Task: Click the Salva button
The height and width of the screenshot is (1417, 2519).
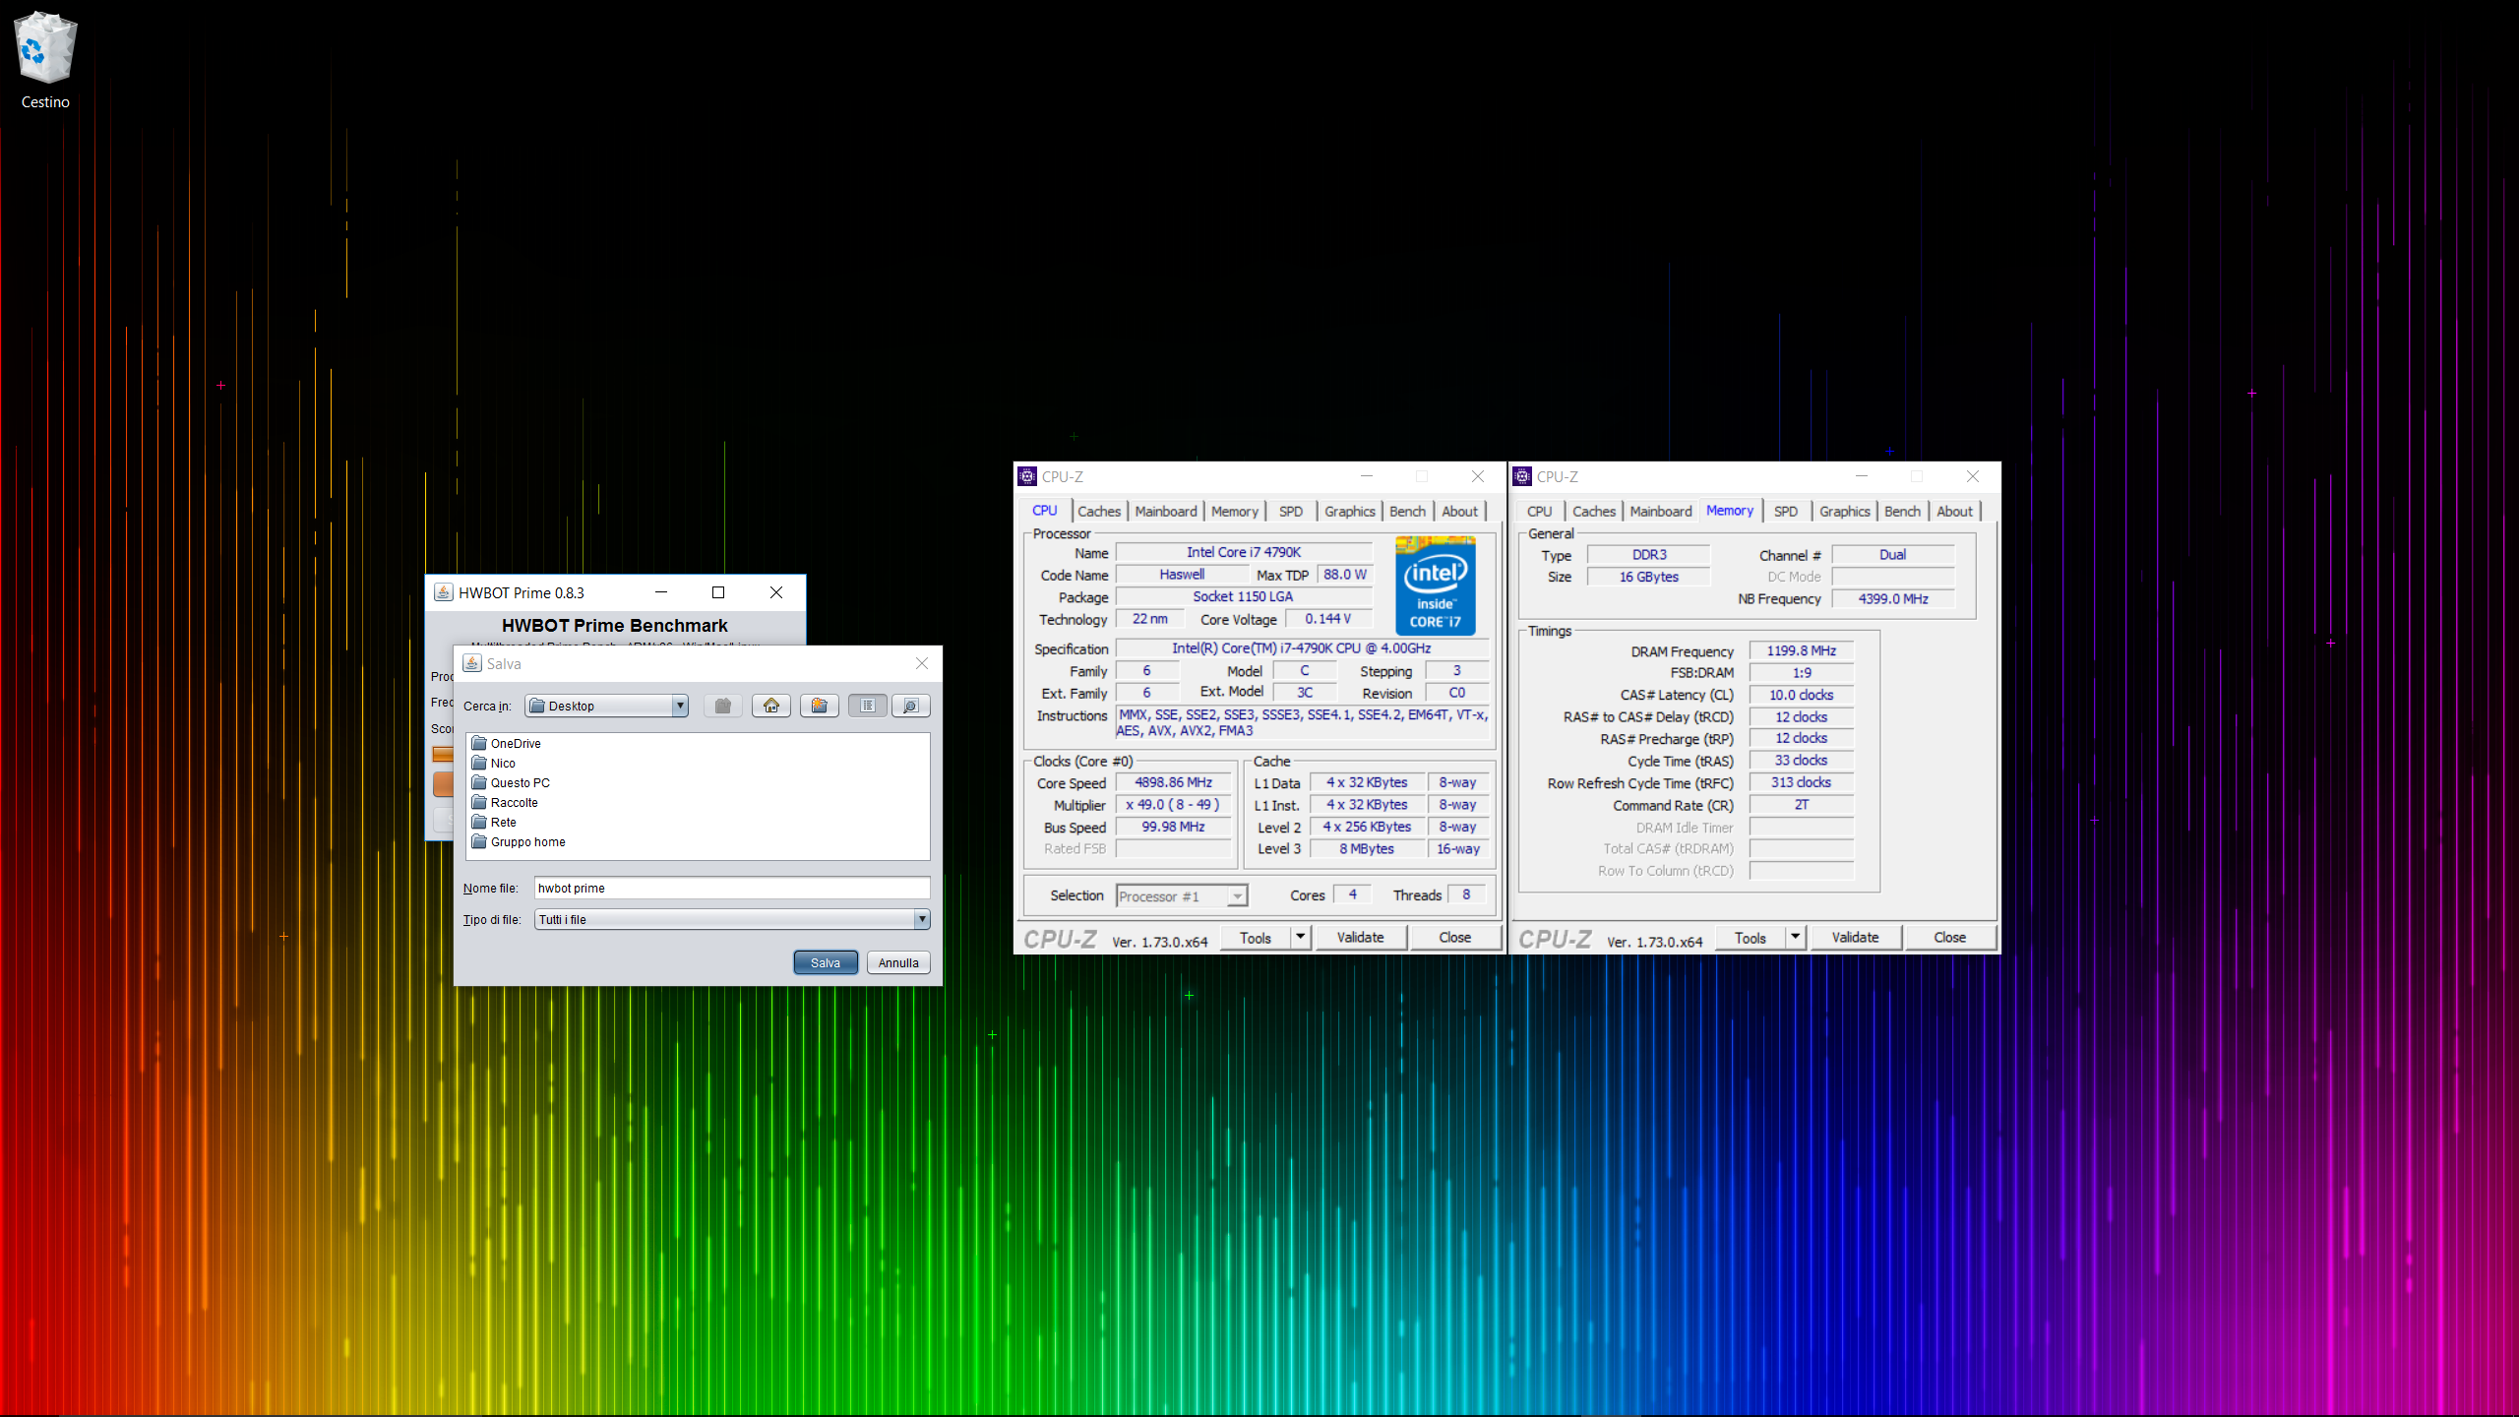Action: tap(826, 962)
